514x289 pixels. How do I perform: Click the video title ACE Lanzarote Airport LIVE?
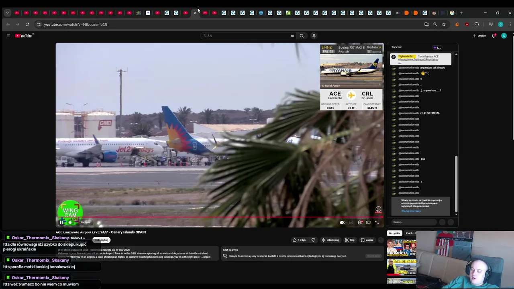pyautogui.click(x=101, y=232)
